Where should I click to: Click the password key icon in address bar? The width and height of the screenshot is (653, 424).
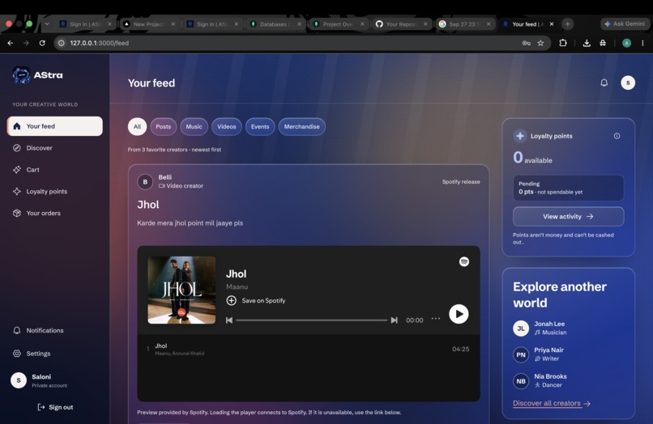(x=526, y=43)
